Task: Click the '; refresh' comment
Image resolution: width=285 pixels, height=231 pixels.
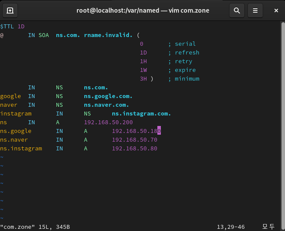Action: click(x=184, y=53)
